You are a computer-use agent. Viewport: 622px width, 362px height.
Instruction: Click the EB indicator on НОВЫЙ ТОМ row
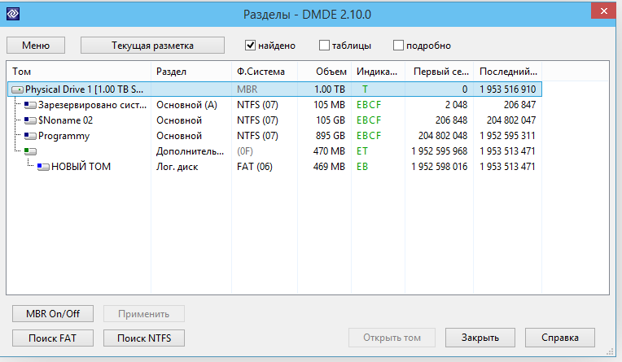pyautogui.click(x=362, y=167)
